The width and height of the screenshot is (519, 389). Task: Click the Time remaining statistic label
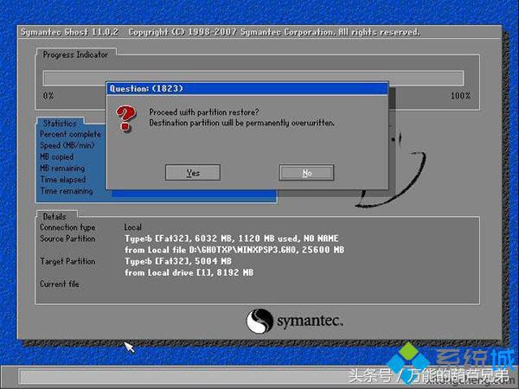(x=67, y=191)
